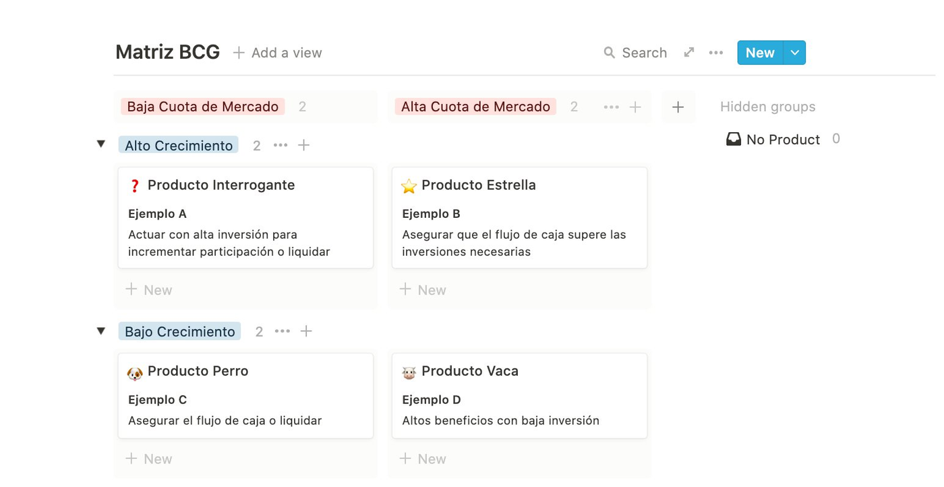
Task: Add card via plus in Alta Cuota header
Action: click(635, 107)
